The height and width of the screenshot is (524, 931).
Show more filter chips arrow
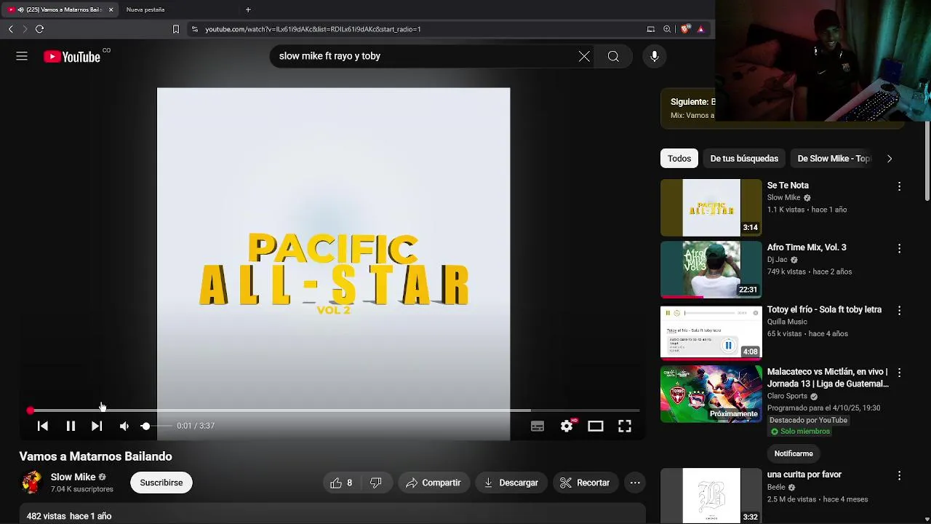tap(889, 159)
